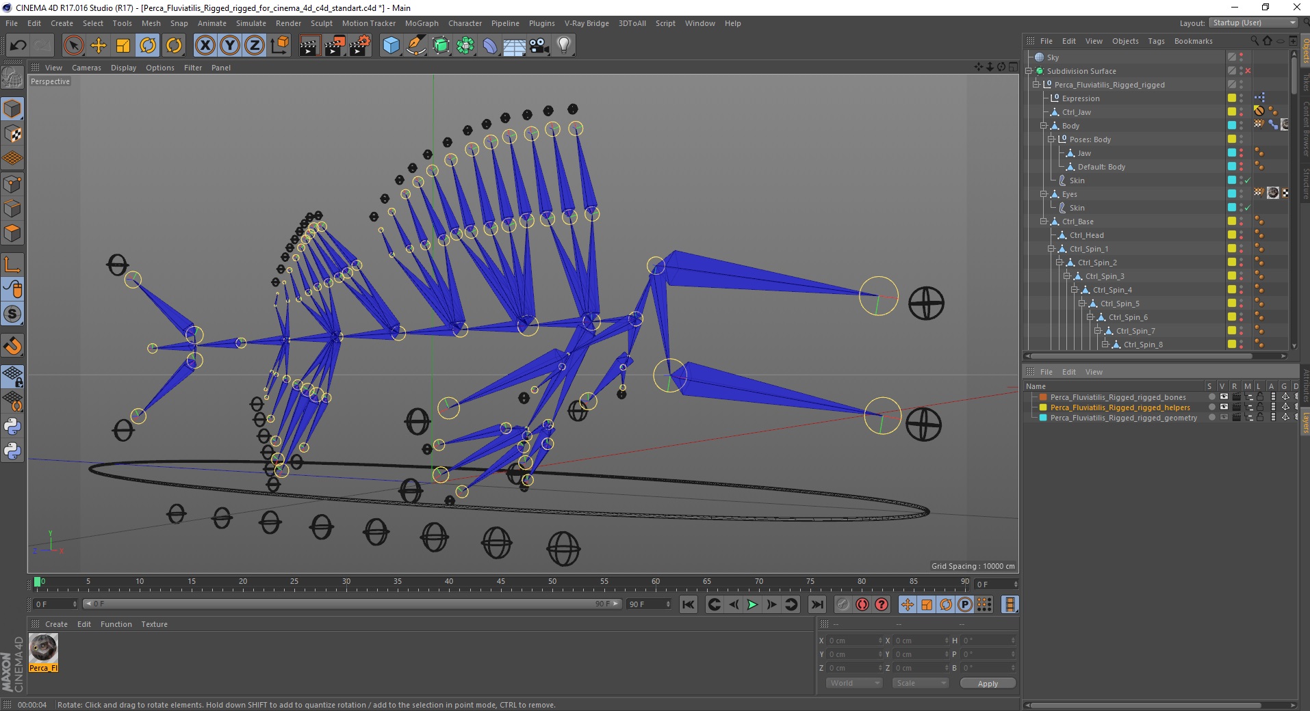
Task: Switch to Polygons mode icon
Action: click(12, 233)
